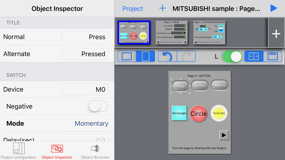The image size is (285, 160).
Task: Go back to Project
Action: (x=133, y=9)
